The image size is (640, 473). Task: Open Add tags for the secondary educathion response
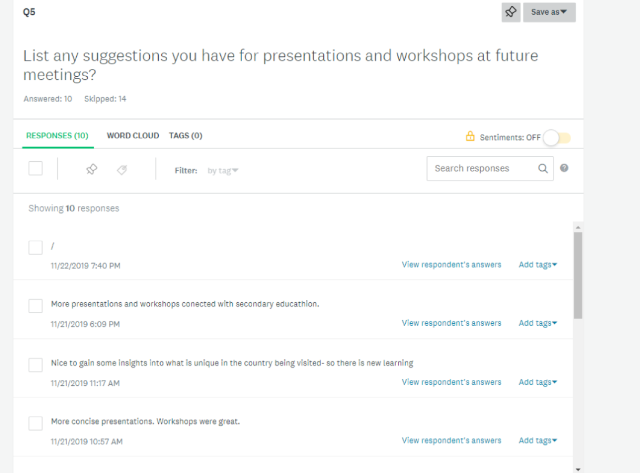pos(538,323)
